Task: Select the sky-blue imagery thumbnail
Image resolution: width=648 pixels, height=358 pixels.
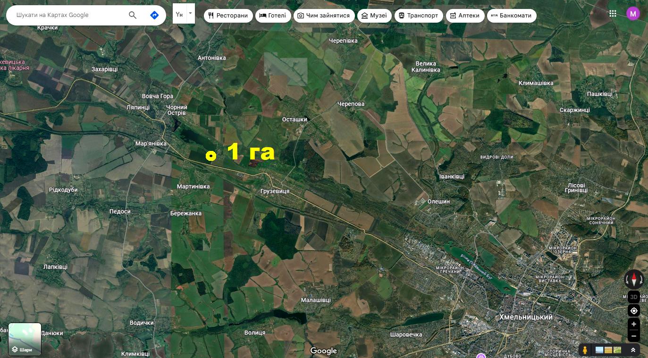Action: coord(599,350)
